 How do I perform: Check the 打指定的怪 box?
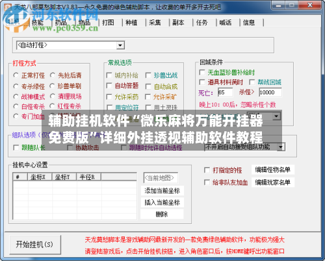point(207,170)
